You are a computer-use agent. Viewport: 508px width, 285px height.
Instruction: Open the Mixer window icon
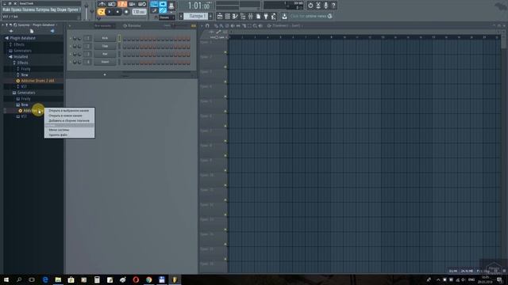(x=251, y=16)
